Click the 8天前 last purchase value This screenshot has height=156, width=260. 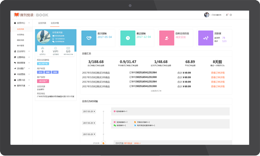tap(217, 62)
